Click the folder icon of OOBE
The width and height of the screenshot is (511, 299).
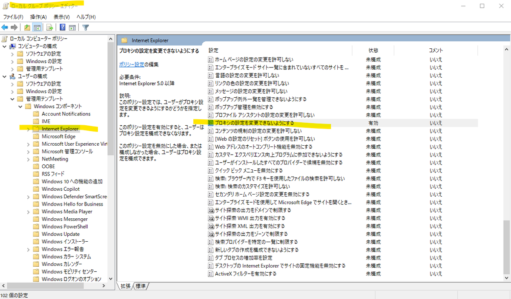[x=36, y=166]
